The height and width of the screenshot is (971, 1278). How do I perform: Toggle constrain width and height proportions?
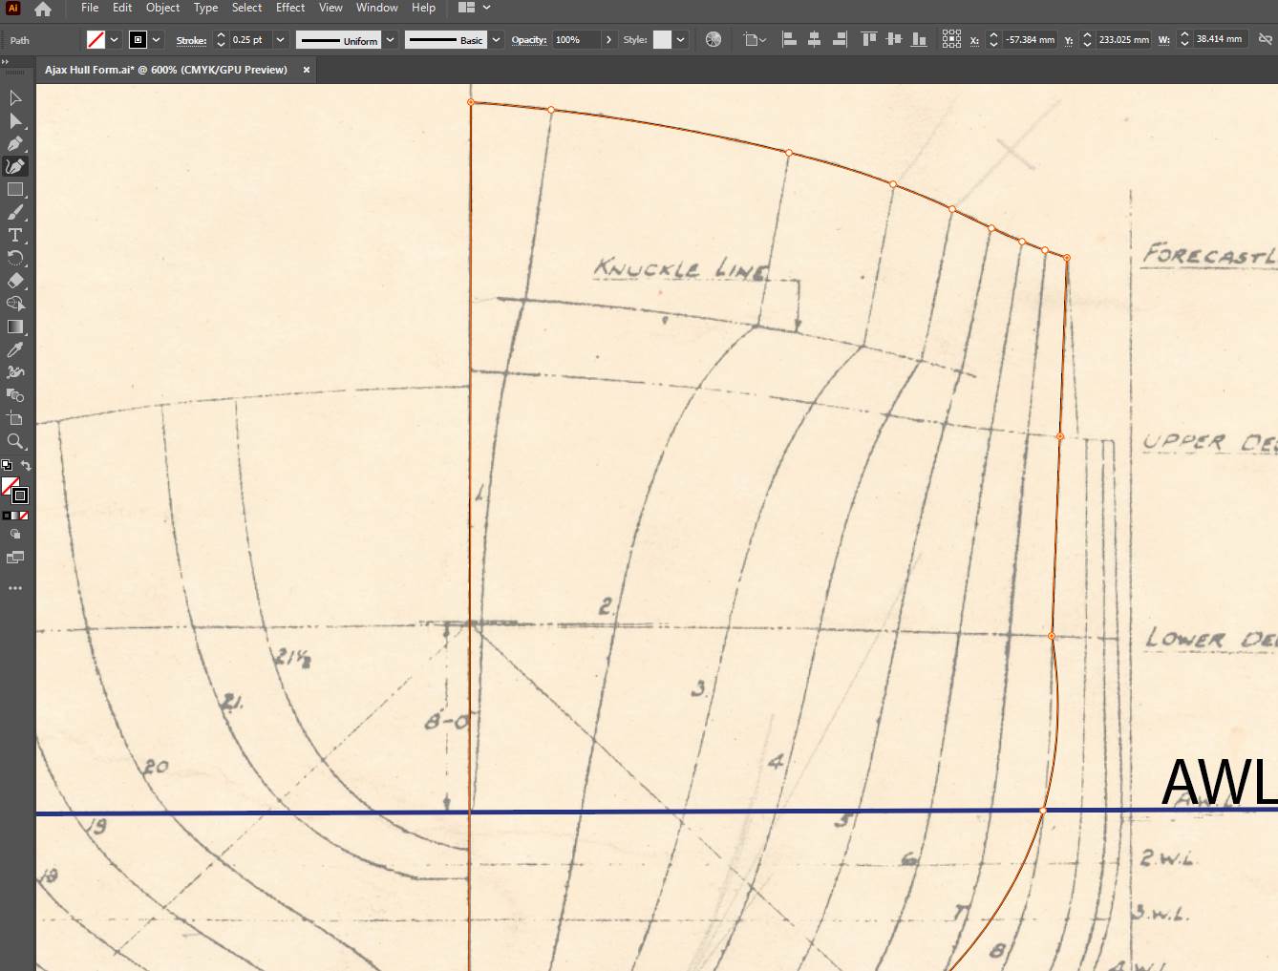(1265, 40)
